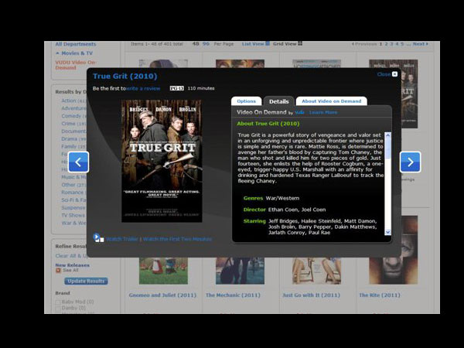Image resolution: width=464 pixels, height=348 pixels.
Task: Go to the previous movie with left arrow
Action: click(79, 162)
